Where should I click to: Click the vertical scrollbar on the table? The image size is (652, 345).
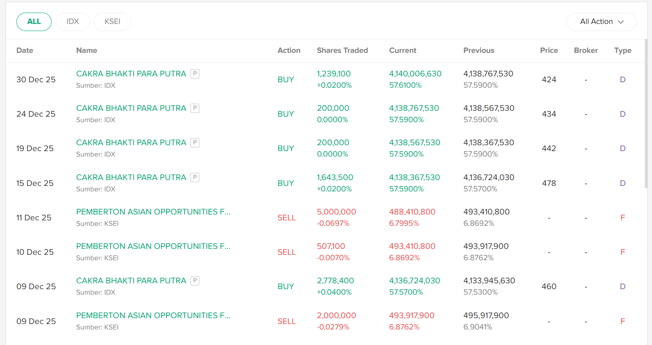tap(647, 113)
